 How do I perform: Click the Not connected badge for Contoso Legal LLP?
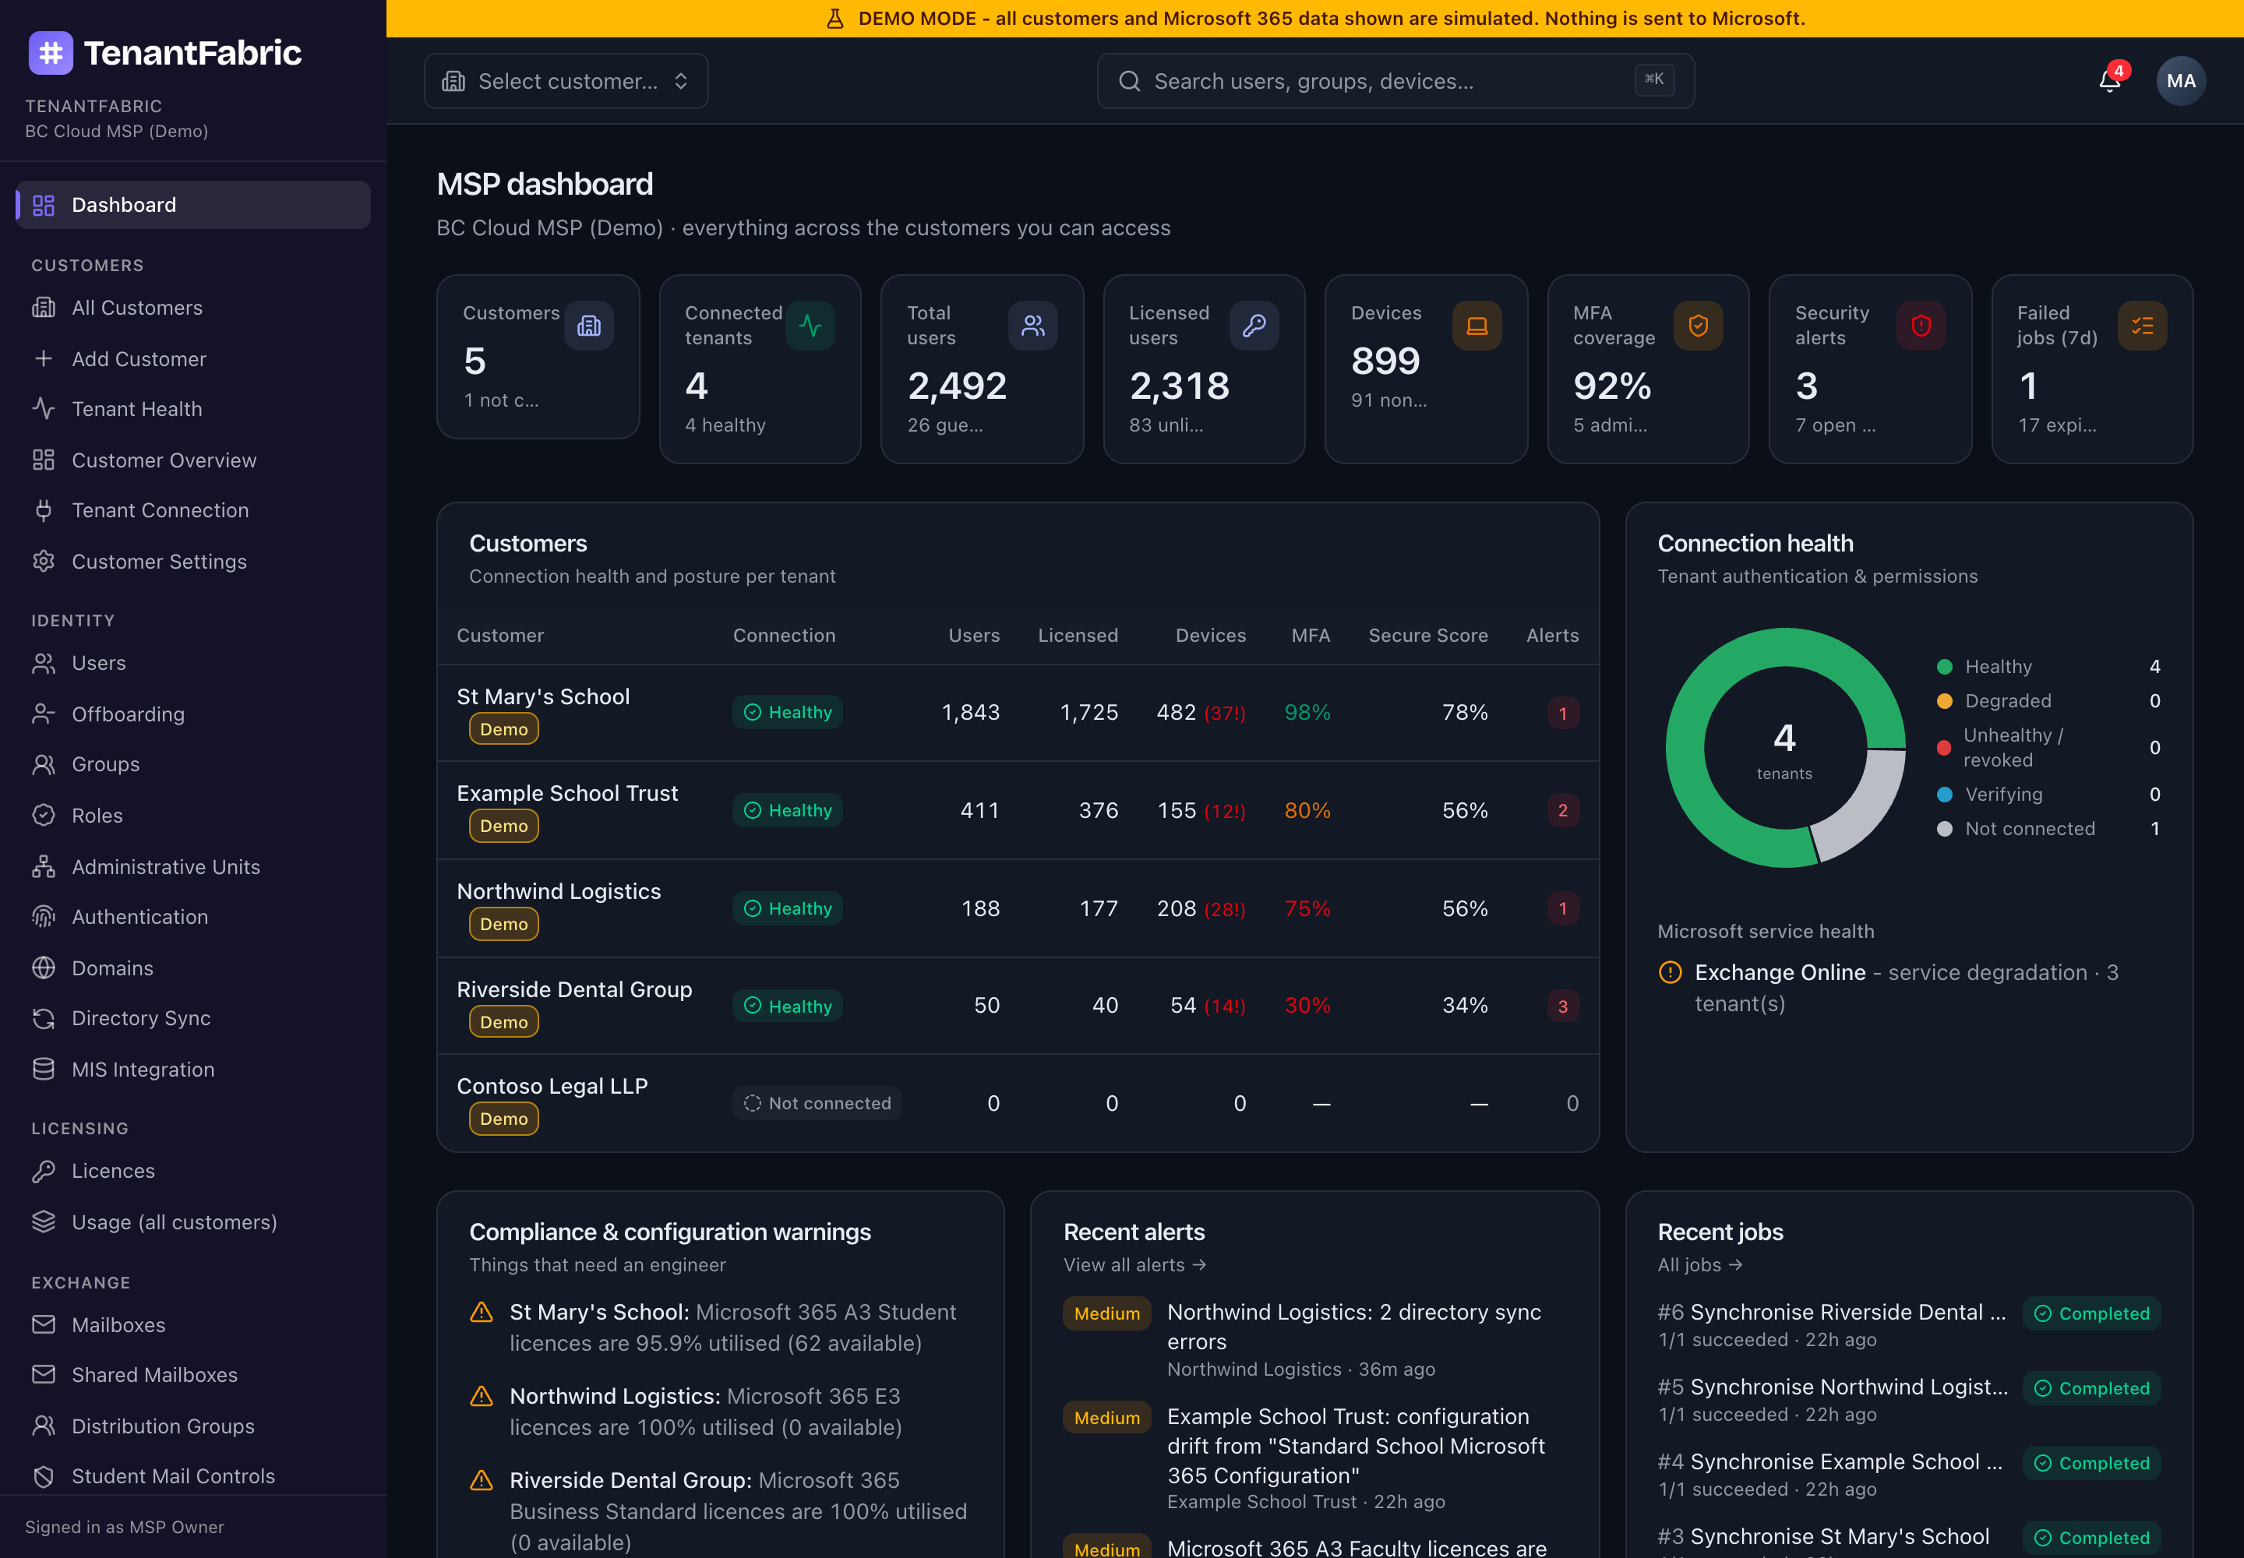(x=817, y=1103)
